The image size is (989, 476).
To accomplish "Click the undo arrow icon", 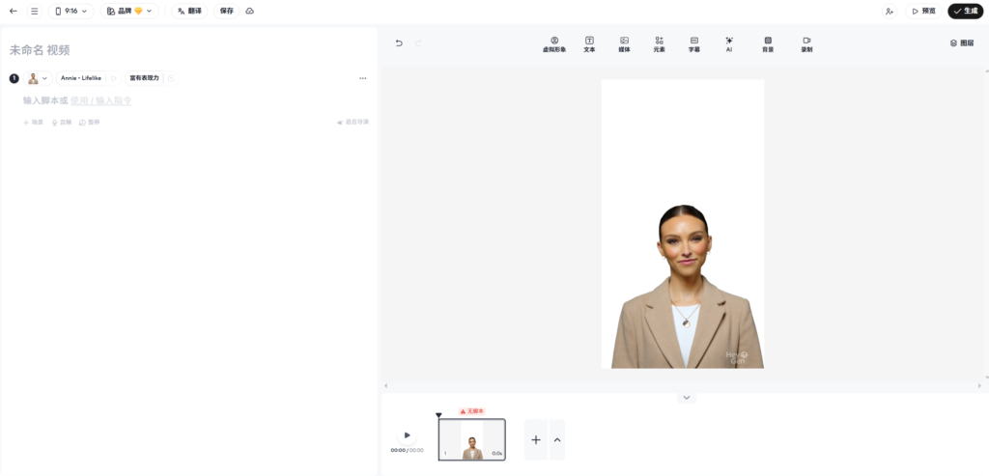I will (399, 43).
